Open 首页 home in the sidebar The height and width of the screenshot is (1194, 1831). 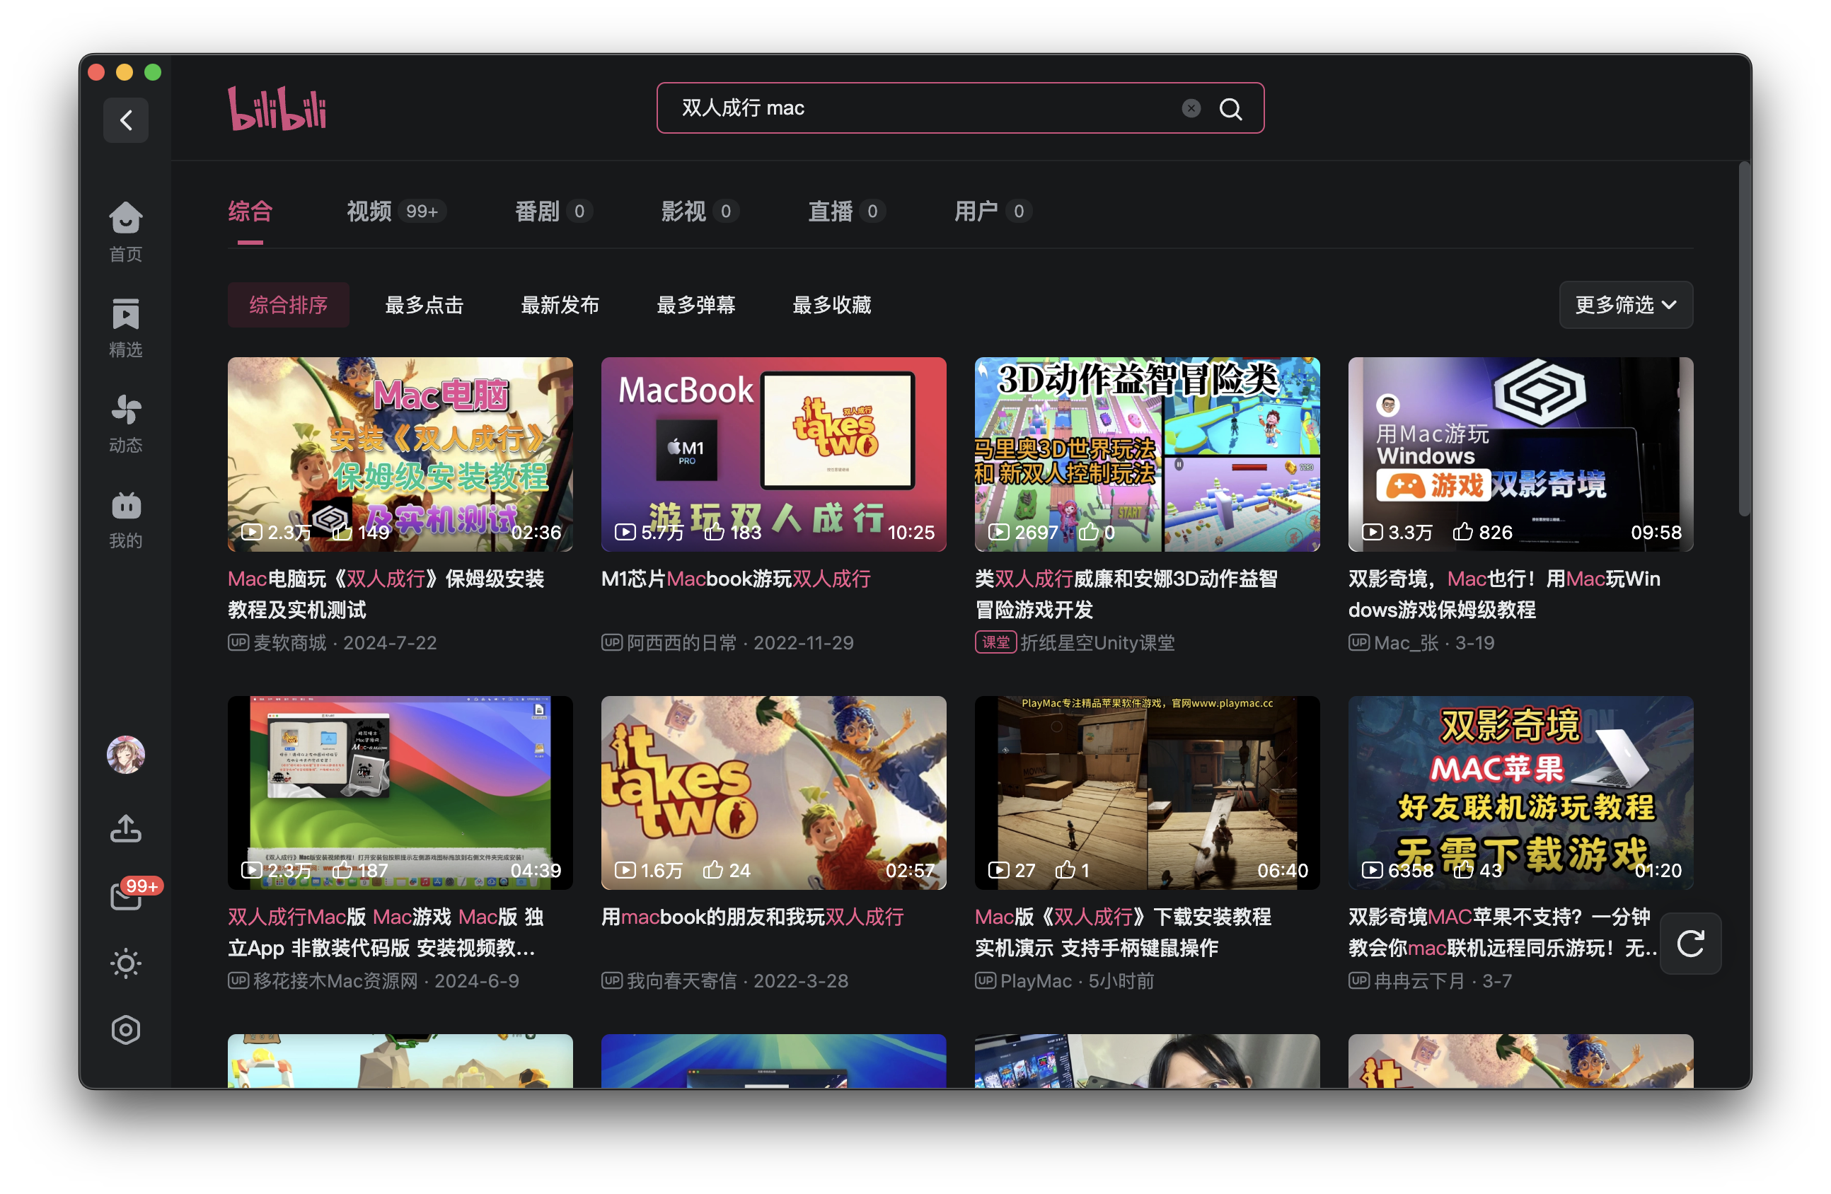pyautogui.click(x=125, y=231)
